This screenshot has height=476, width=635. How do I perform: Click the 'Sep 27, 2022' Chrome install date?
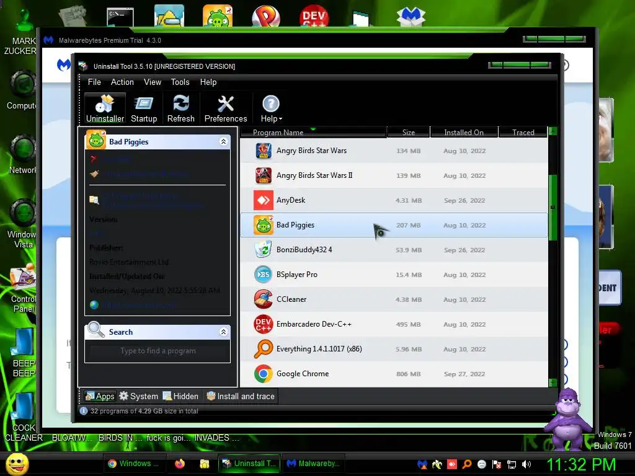pos(464,374)
